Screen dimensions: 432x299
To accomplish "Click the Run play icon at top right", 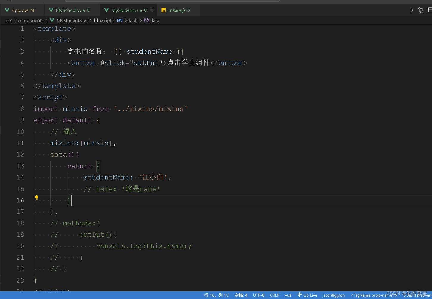I will point(411,10).
